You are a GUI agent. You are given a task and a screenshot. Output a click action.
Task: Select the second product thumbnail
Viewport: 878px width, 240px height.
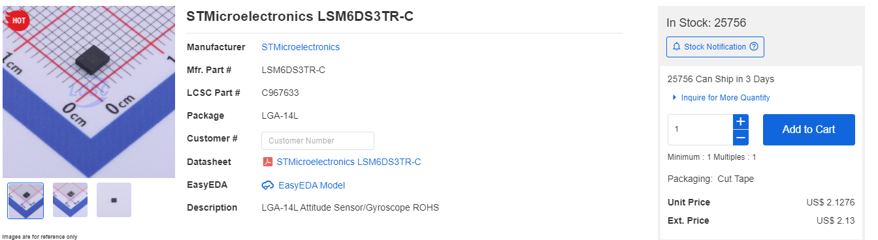(70, 200)
